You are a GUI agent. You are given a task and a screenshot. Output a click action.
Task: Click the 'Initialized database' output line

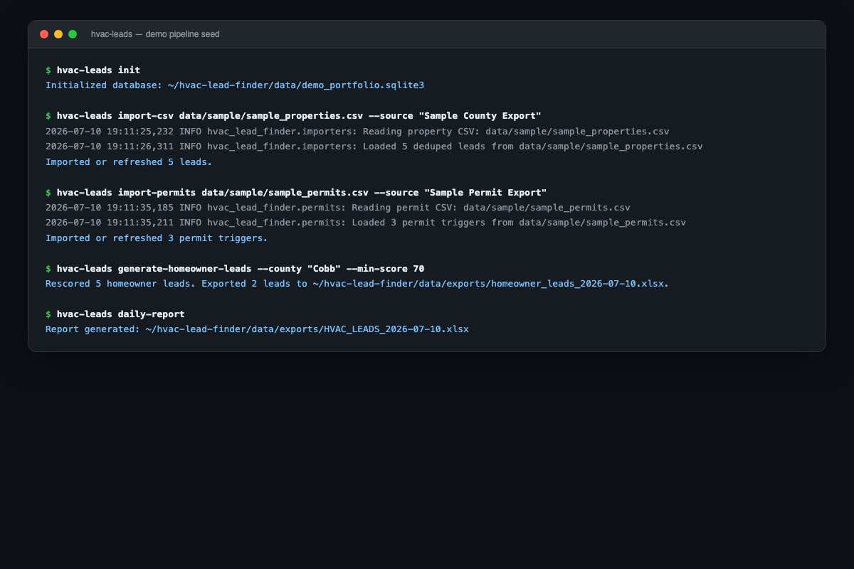pos(235,85)
